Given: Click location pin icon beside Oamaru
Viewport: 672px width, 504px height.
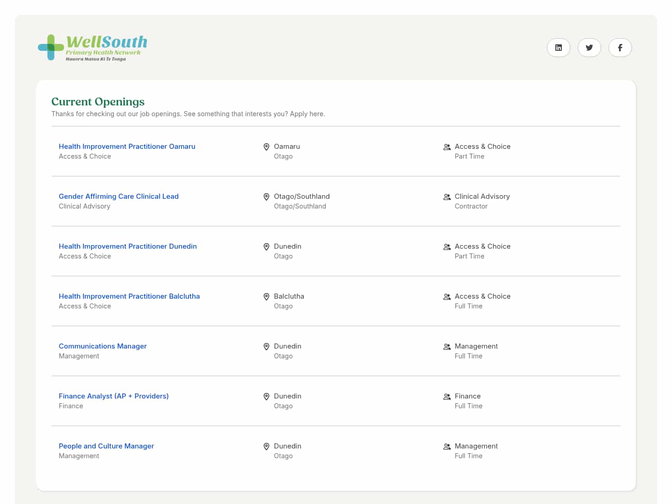Looking at the screenshot, I should coord(266,147).
